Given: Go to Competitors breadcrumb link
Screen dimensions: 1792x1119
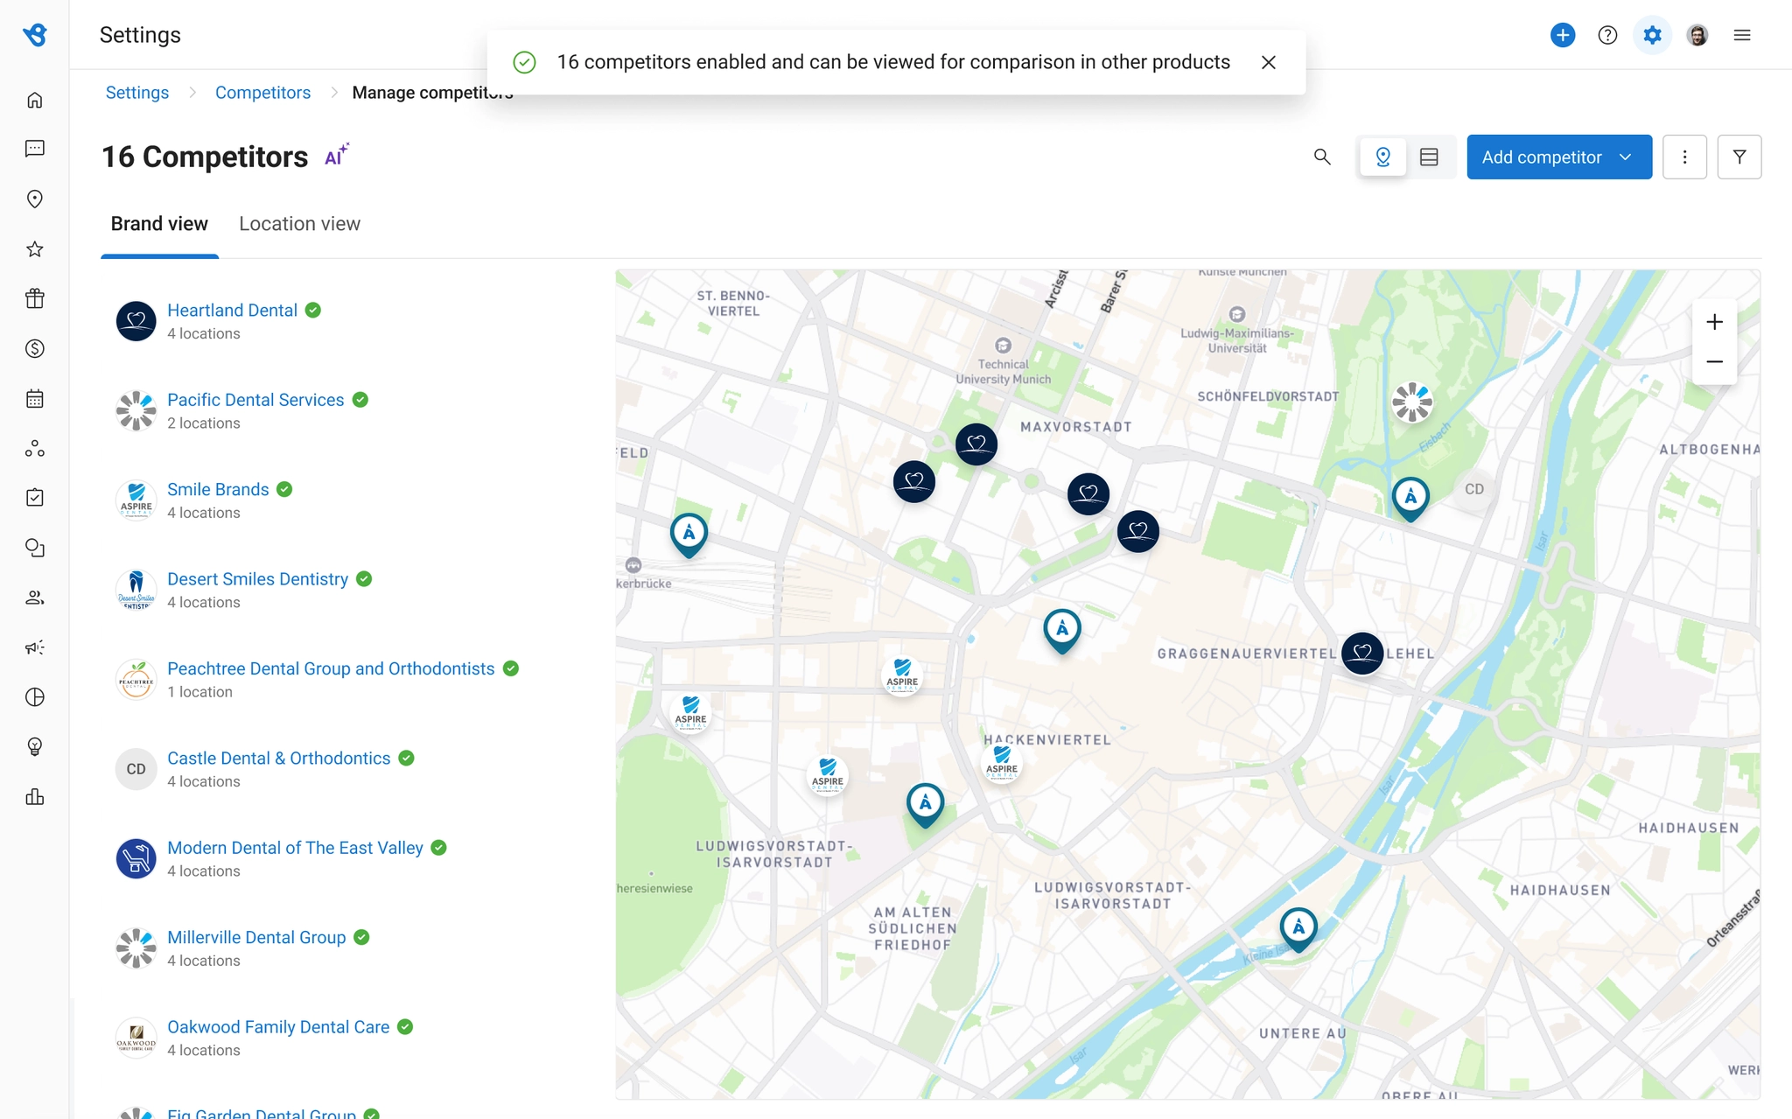Looking at the screenshot, I should [x=262, y=93].
